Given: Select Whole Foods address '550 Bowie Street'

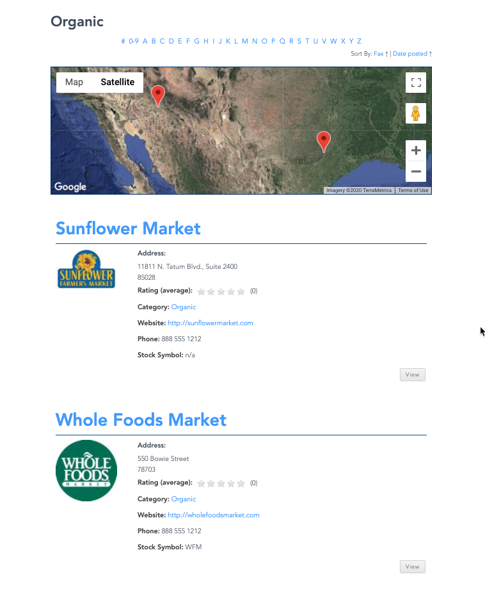Looking at the screenshot, I should point(163,458).
